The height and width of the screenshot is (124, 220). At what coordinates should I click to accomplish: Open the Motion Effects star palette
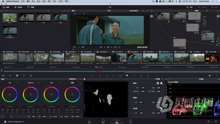[31, 75]
